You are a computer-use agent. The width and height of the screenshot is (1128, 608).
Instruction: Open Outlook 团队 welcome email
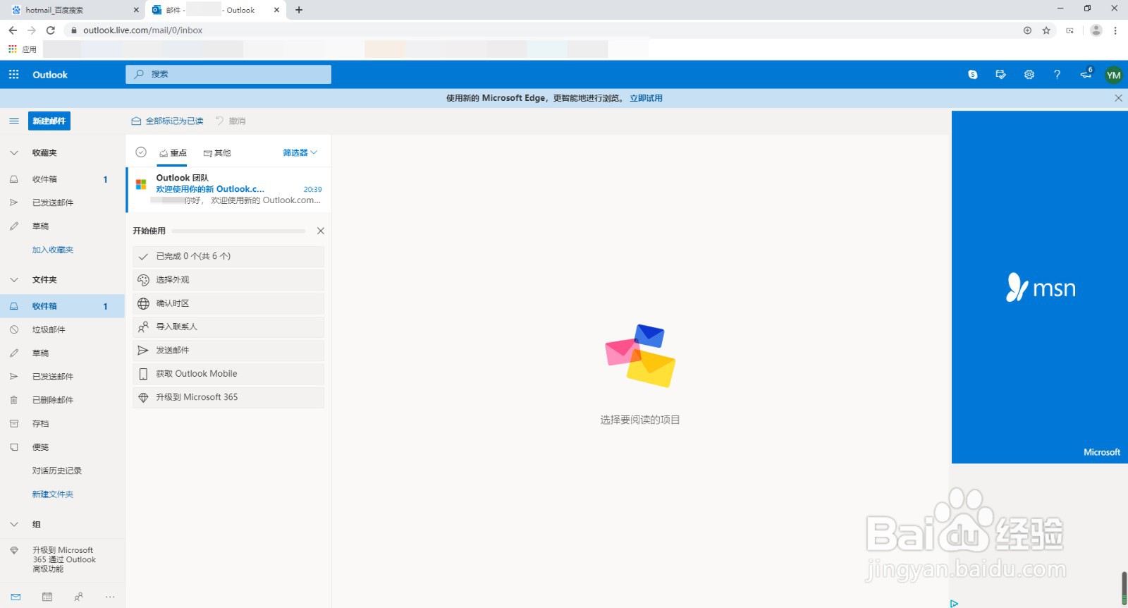tap(229, 189)
